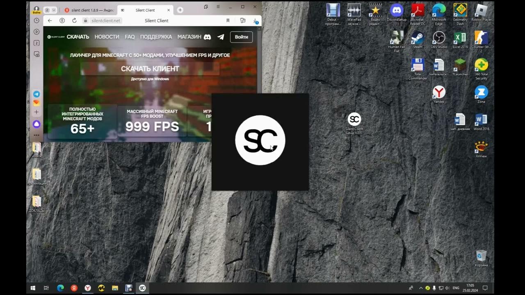Select the Zona desktop icon
Screen dimensions: 525x295
pyautogui.click(x=482, y=95)
